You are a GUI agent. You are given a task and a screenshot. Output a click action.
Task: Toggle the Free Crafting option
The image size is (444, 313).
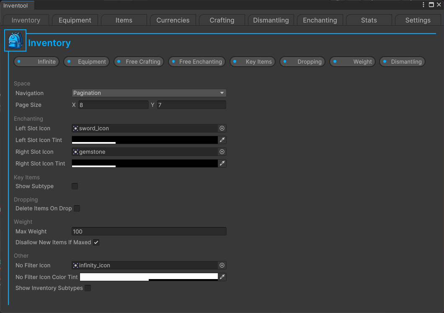tap(137, 62)
